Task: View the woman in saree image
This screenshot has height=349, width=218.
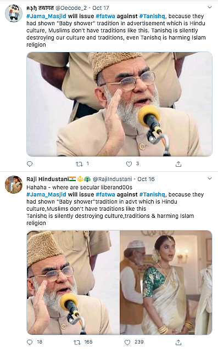Action: 166,283
